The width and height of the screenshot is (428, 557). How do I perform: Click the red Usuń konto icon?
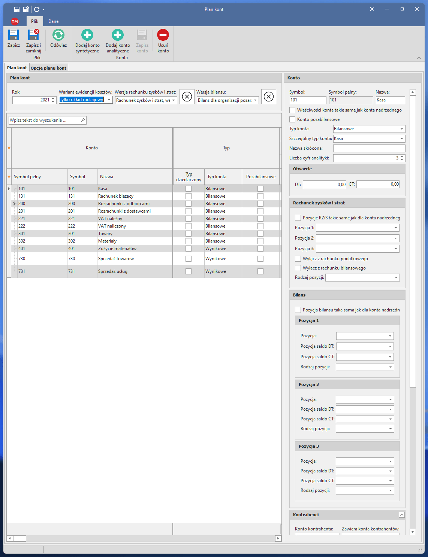tap(163, 35)
